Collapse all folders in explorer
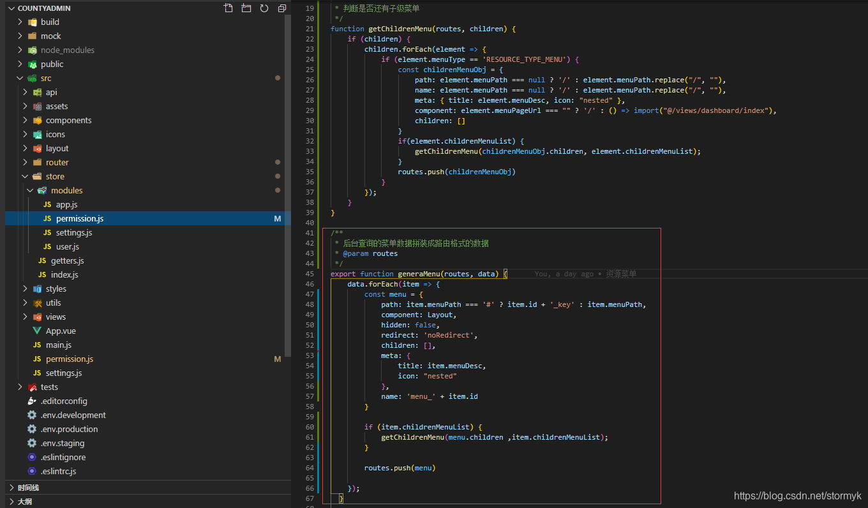Image resolution: width=868 pixels, height=508 pixels. point(282,8)
